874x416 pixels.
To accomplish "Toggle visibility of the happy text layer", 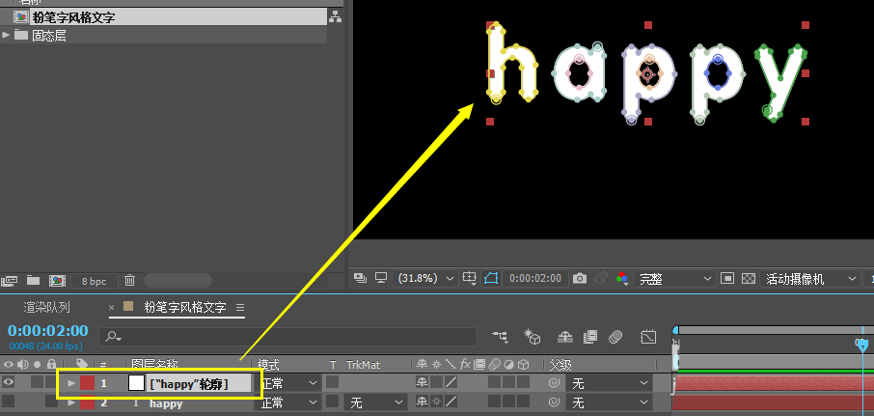I will [x=9, y=402].
